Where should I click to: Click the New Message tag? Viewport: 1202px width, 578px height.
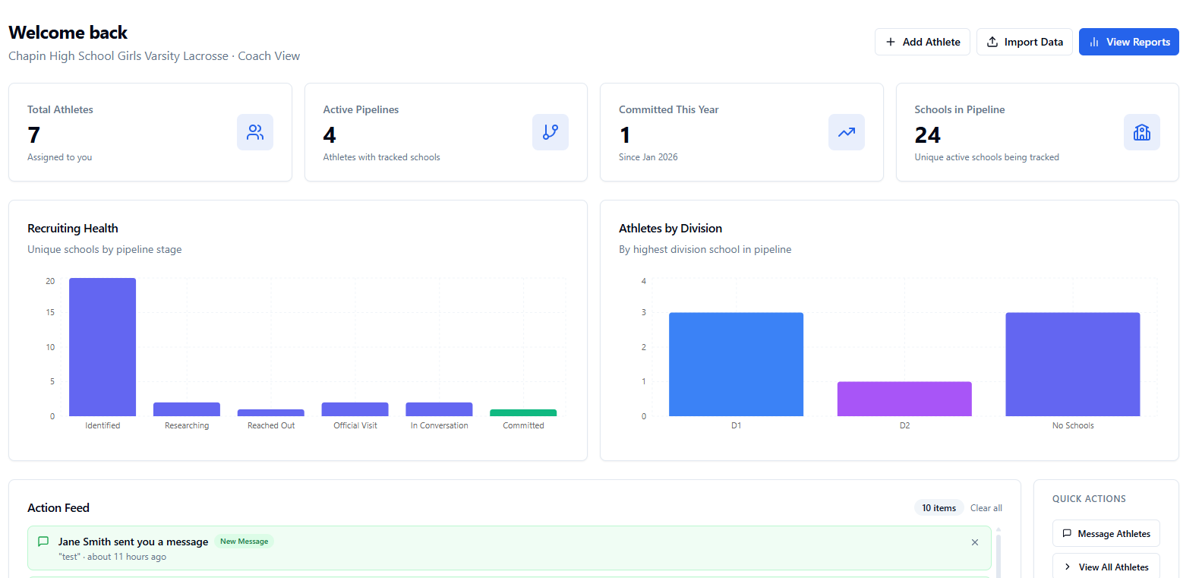(x=245, y=542)
